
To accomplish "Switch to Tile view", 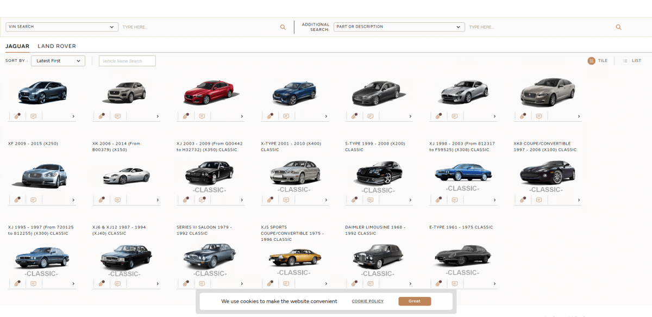I will [597, 61].
